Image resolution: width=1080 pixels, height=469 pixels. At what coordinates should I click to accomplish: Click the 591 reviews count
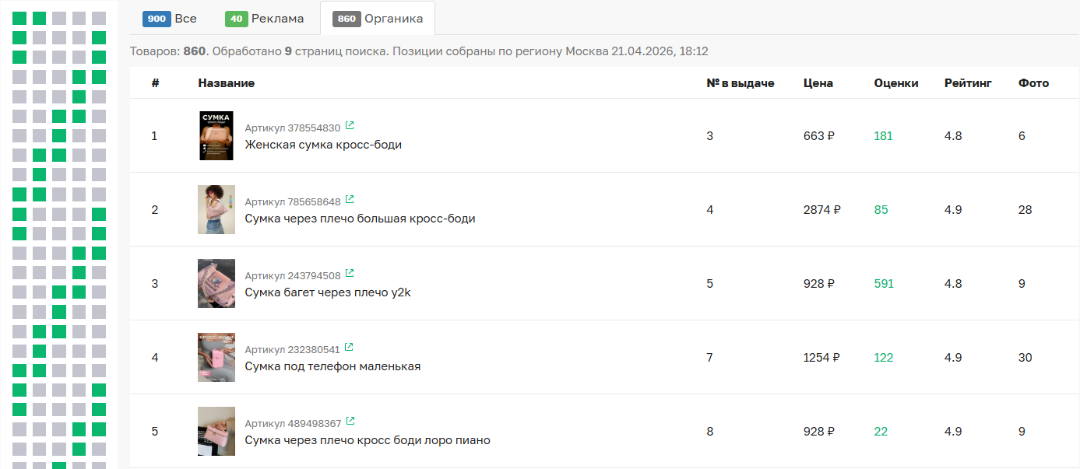[x=884, y=284]
